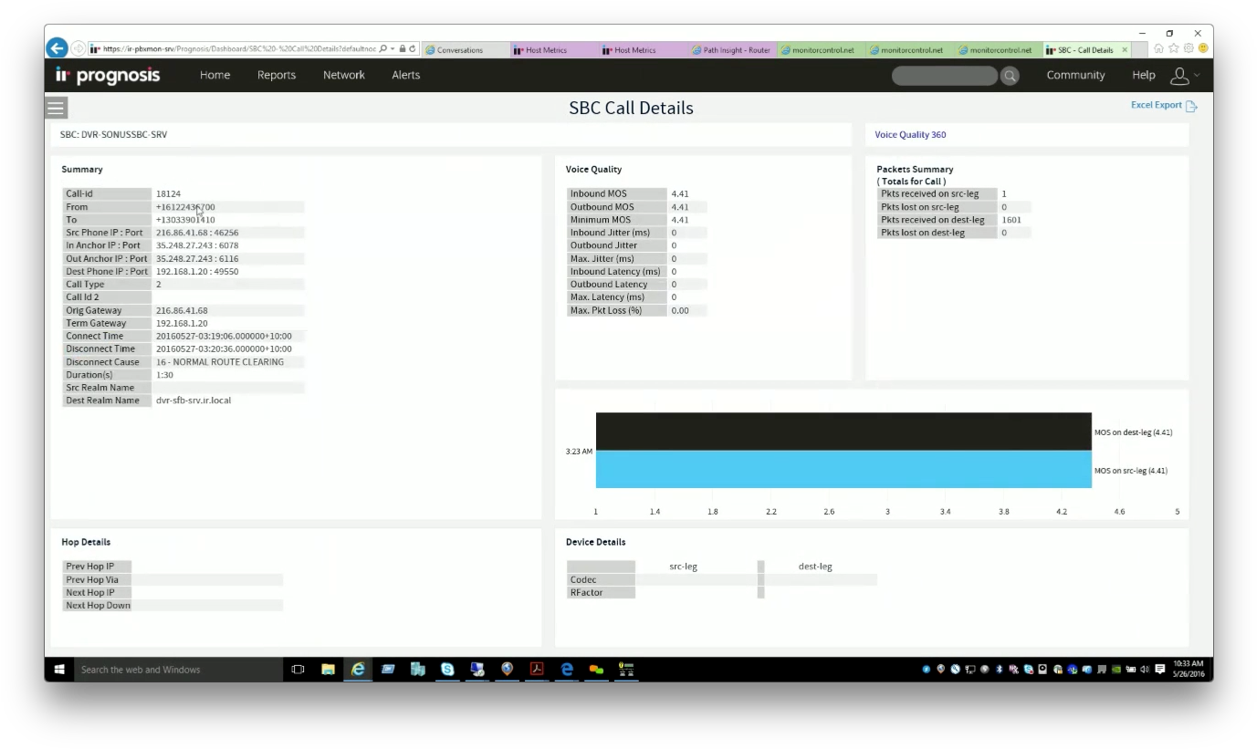The height and width of the screenshot is (749, 1257).
Task: Click the address bar search magnifier
Action: coord(382,49)
